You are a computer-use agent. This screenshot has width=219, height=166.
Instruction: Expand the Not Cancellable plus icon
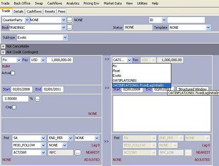tap(3, 46)
